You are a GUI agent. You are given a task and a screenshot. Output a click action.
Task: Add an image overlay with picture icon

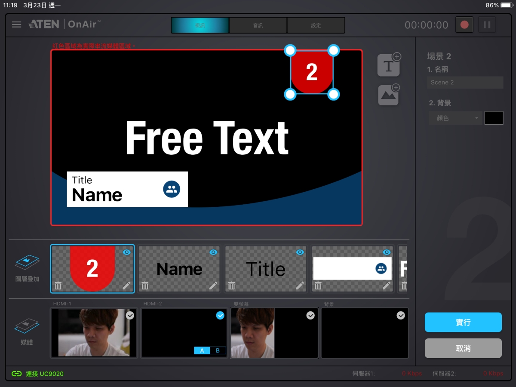(x=389, y=95)
